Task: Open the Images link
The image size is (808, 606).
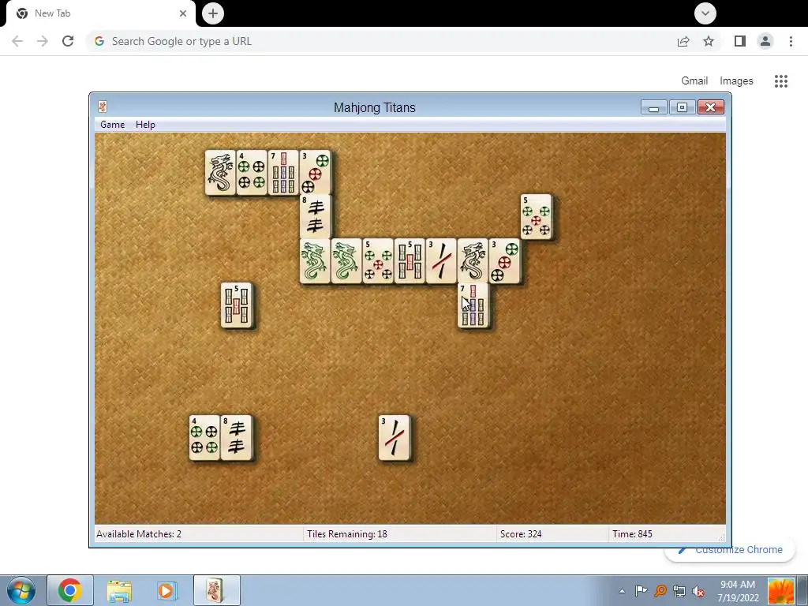Action: 736,81
